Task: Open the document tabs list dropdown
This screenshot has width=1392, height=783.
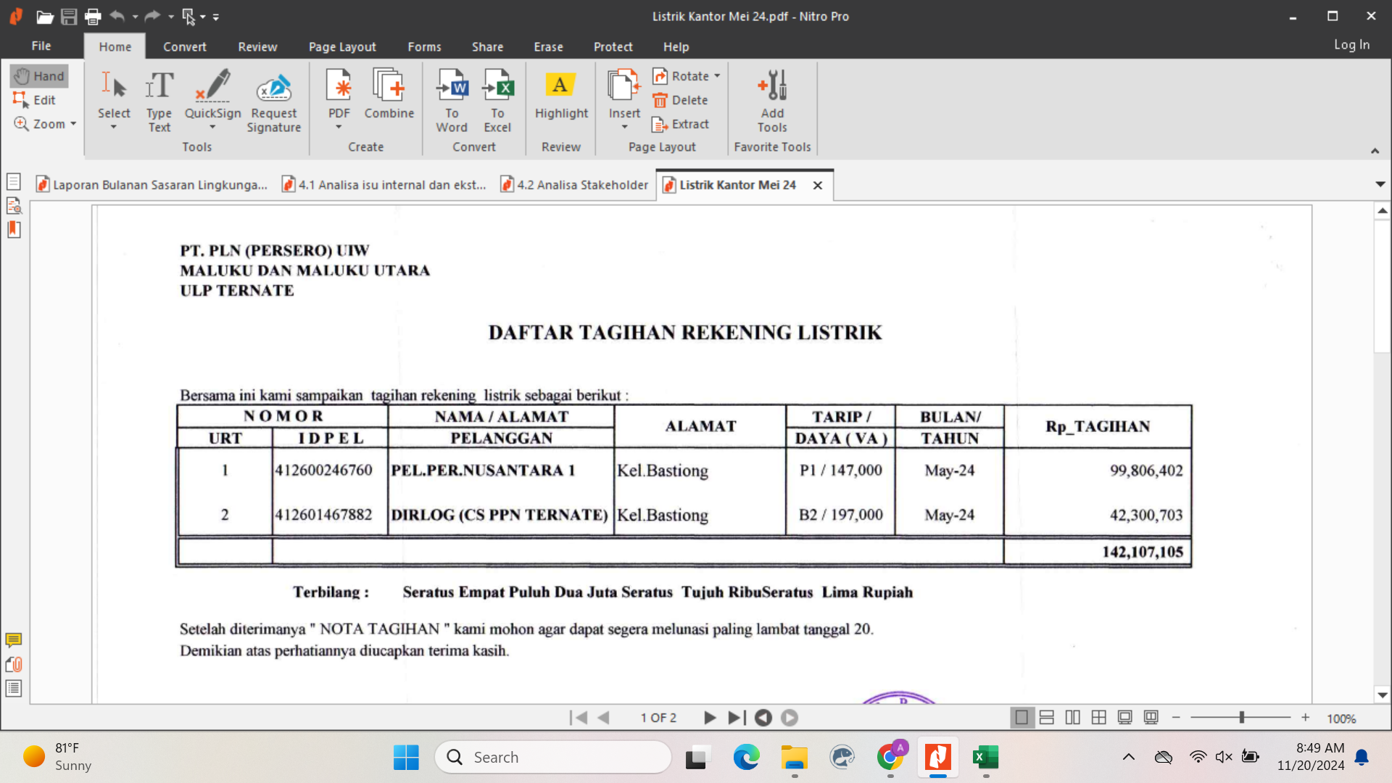Action: tap(1380, 184)
